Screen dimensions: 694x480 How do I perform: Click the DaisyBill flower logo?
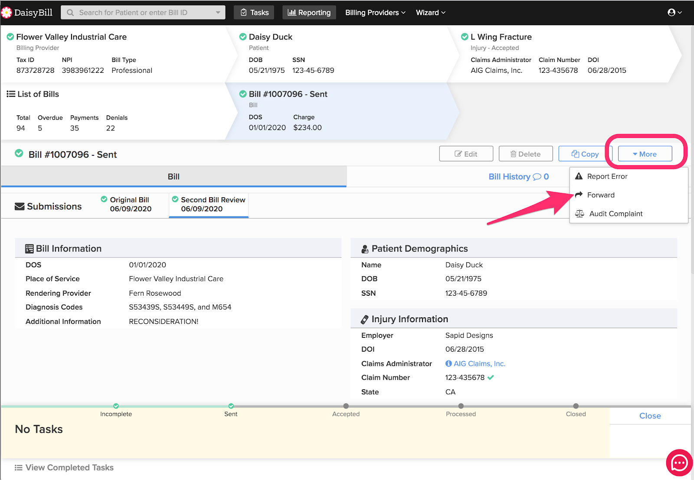pyautogui.click(x=6, y=13)
